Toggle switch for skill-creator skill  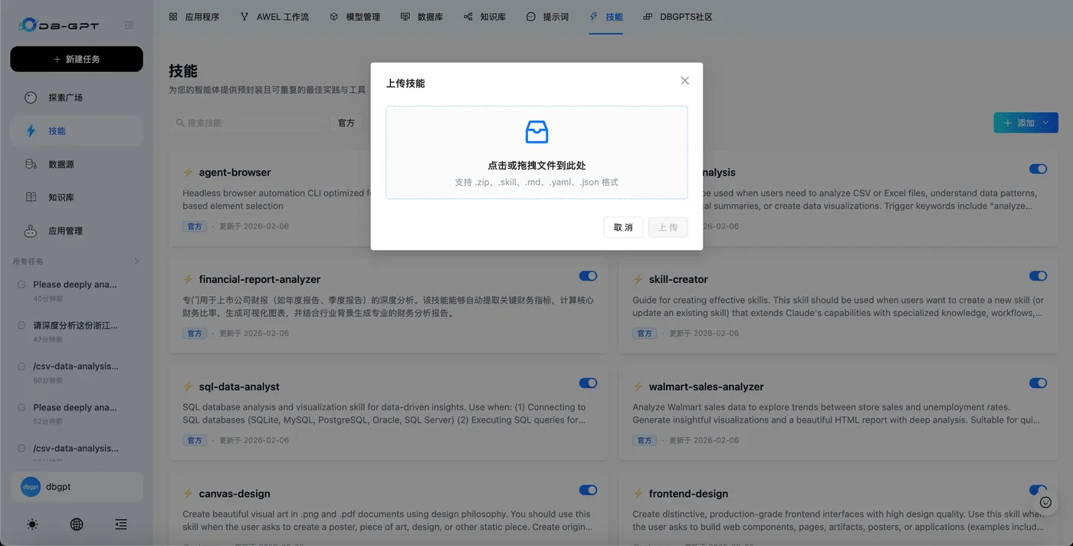(x=1038, y=276)
